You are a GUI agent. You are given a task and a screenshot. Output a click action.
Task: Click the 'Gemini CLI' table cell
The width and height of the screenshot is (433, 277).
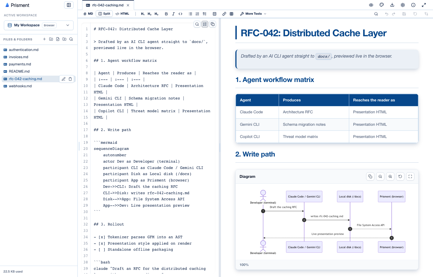click(257, 124)
